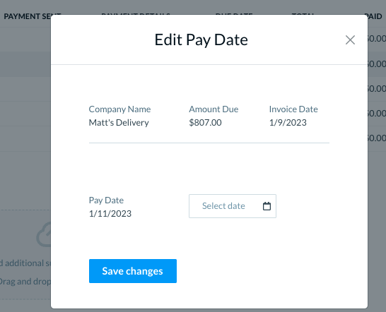Click the Pay Date label

(x=106, y=200)
